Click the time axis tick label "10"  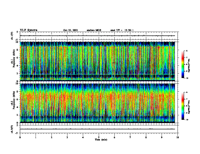click(178, 137)
